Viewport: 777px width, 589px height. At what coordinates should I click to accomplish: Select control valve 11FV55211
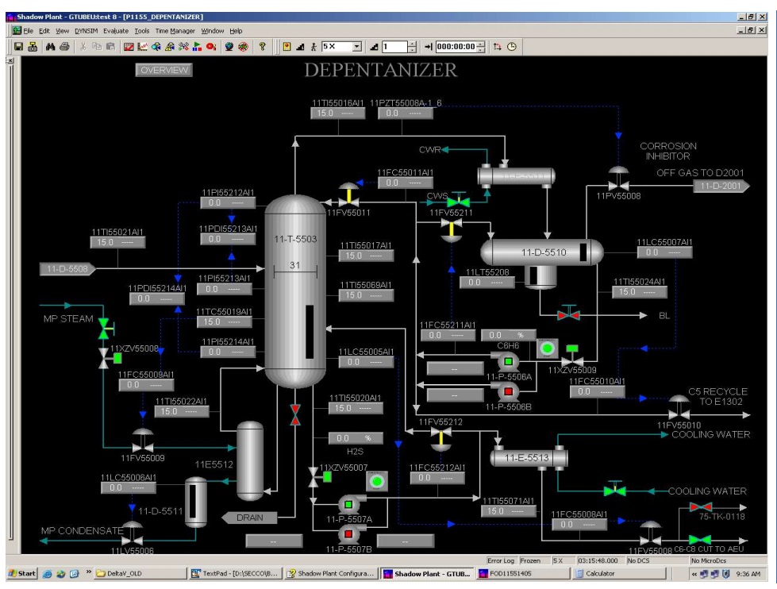452,230
